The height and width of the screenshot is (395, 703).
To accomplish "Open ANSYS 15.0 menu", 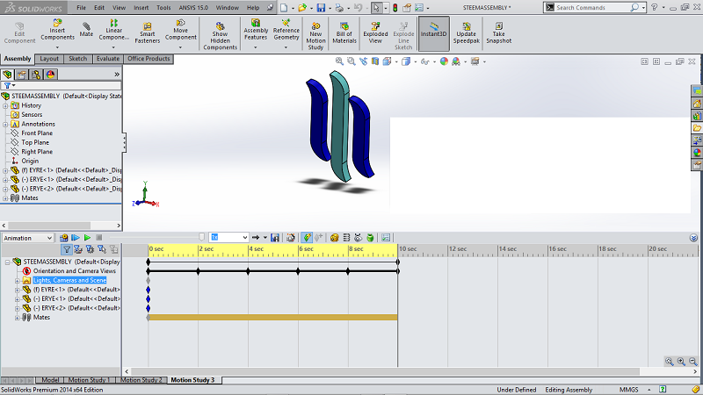I will point(193,8).
